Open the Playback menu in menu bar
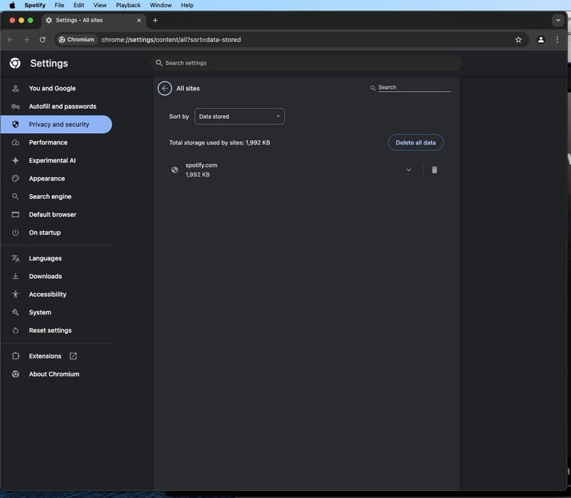The width and height of the screenshot is (571, 498). tap(128, 5)
